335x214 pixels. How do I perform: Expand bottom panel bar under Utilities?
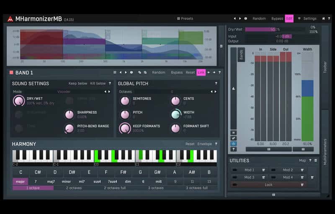[x=273, y=195]
